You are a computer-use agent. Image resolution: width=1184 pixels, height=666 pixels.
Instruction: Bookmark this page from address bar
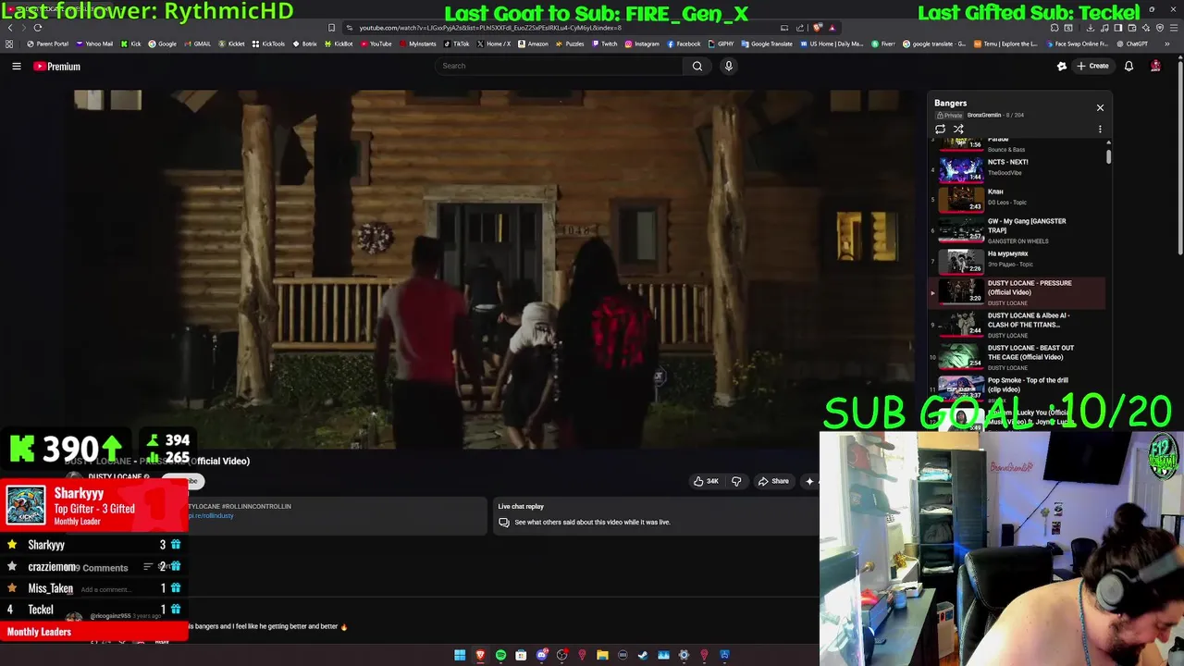coord(332,28)
